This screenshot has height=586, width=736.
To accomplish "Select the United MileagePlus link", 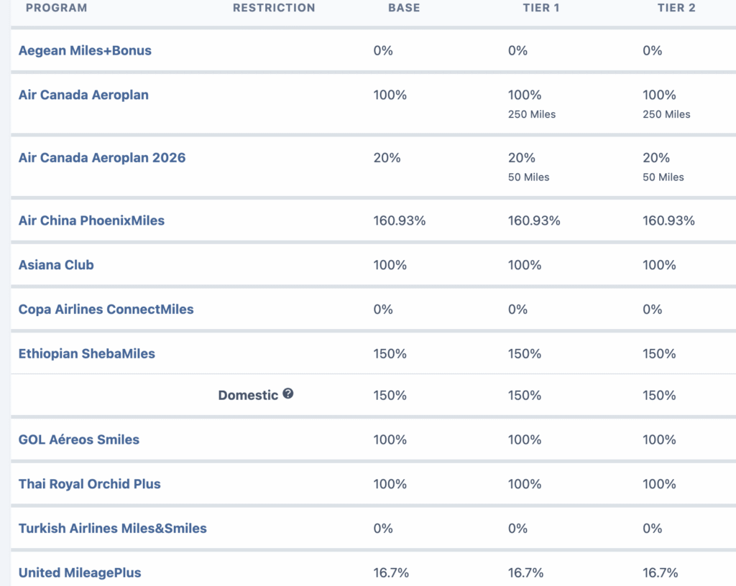I will coord(80,573).
